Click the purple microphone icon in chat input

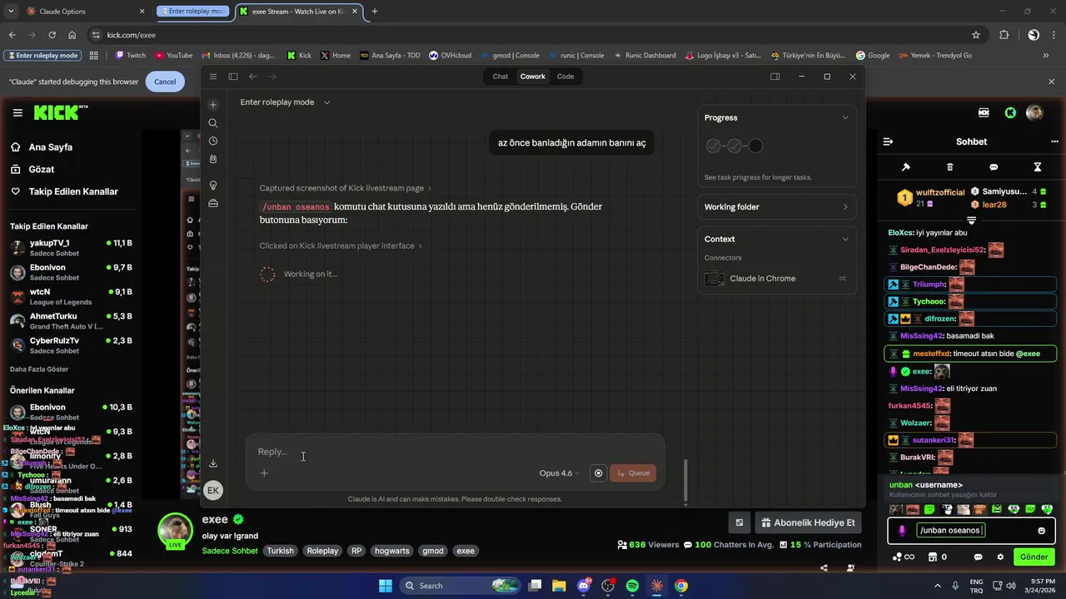pos(902,531)
